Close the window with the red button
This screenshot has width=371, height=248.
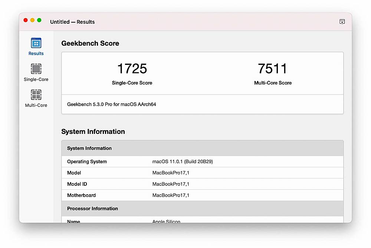click(26, 20)
